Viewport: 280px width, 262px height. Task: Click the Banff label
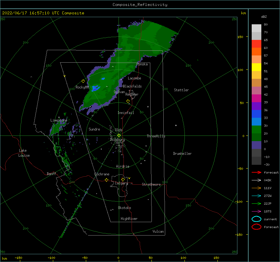(x=51, y=174)
